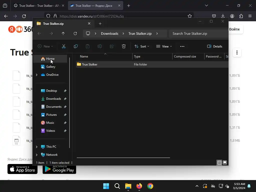Expand This PC tree node
Viewport: 256px width, 192px height.
37,147
